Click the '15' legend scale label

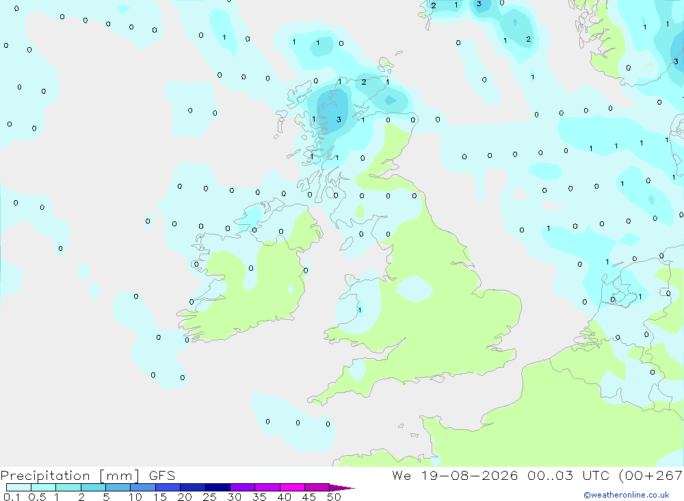pos(160,497)
